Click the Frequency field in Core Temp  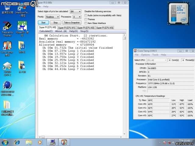click(x=171, y=83)
